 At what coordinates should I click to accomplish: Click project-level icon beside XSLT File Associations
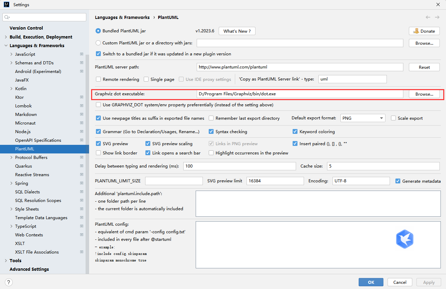tap(81, 252)
